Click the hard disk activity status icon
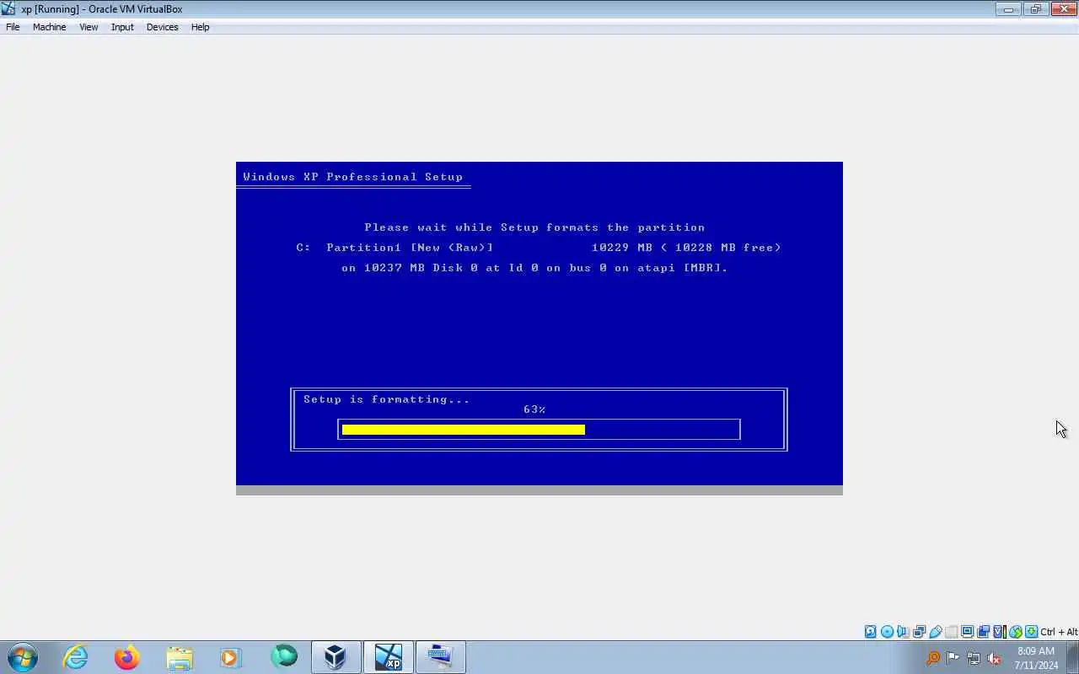The width and height of the screenshot is (1079, 674). 871,632
